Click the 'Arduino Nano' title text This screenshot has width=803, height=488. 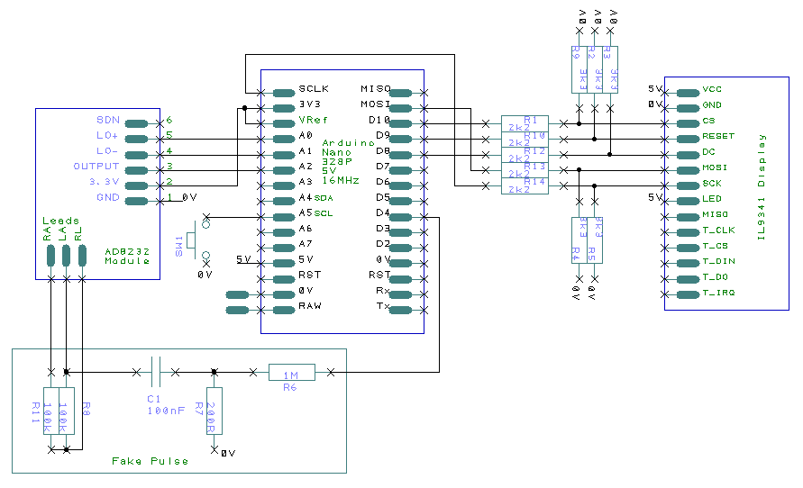pyautogui.click(x=348, y=148)
